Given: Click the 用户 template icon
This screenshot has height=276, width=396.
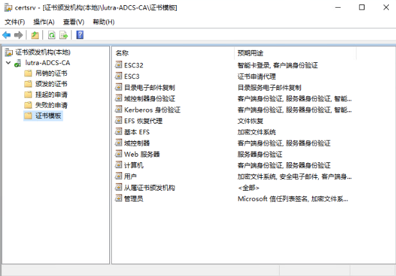Looking at the screenshot, I should [x=118, y=176].
